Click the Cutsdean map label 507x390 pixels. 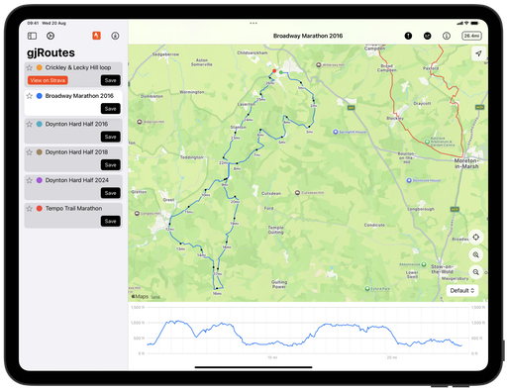click(x=271, y=193)
